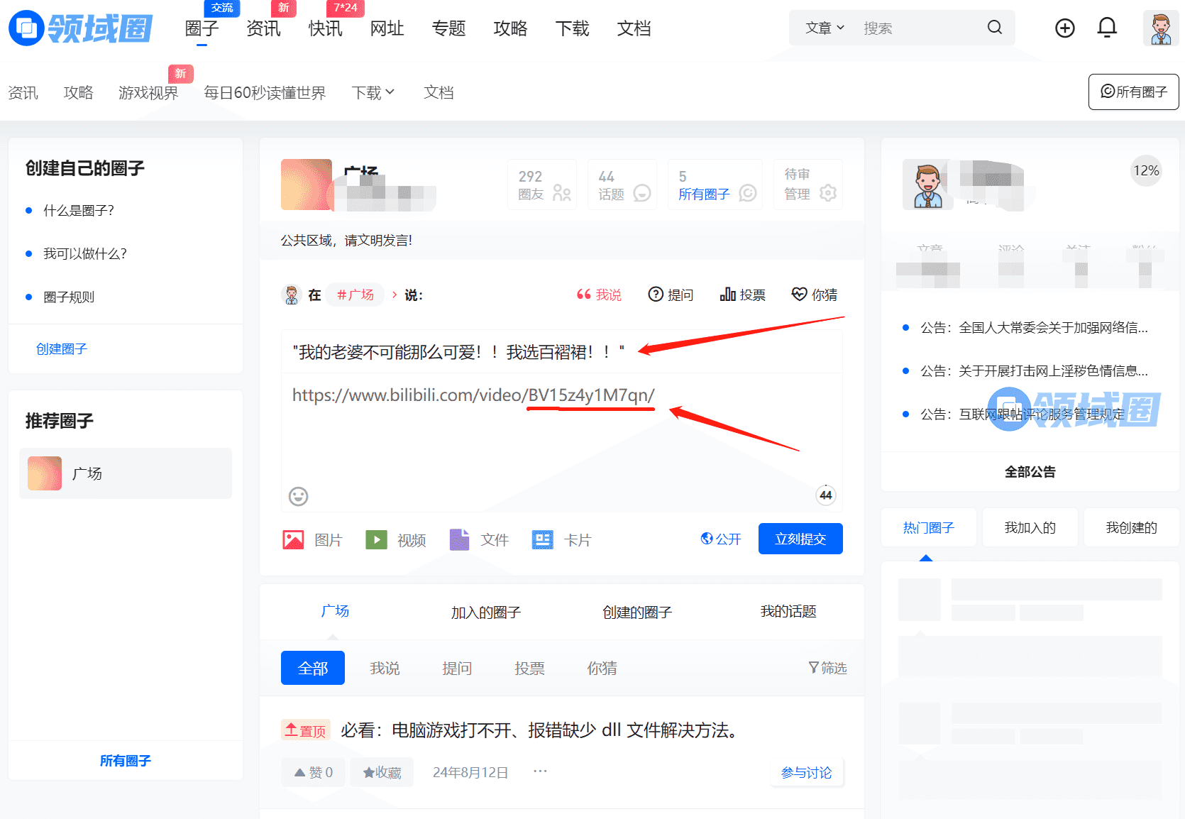This screenshot has height=819, width=1185.
Task: Click the plus circle create icon
Action: point(1064,28)
